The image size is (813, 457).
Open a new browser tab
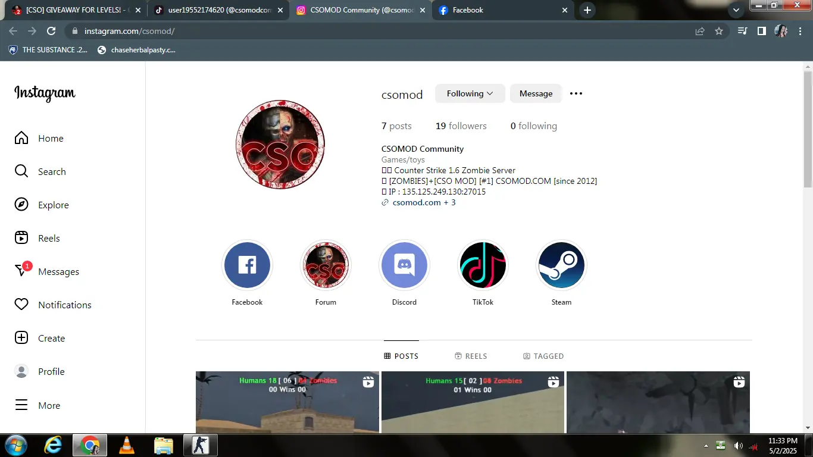pyautogui.click(x=587, y=10)
